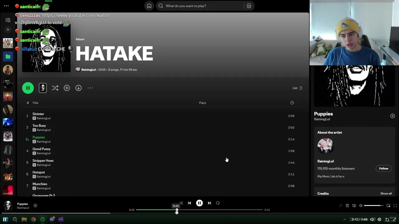Viewport: 399px width, 224px height.
Task: Open the Windows Start menu
Action: pos(5,220)
